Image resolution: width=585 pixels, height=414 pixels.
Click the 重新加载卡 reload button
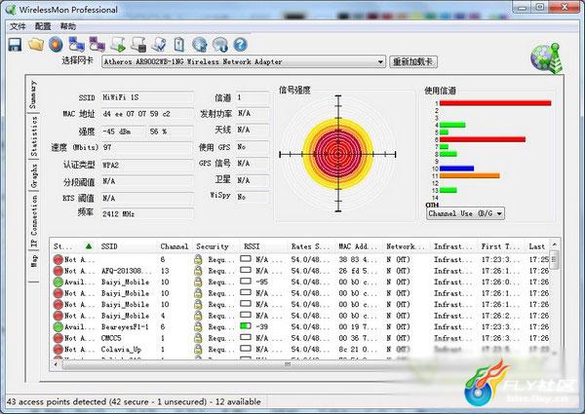pyautogui.click(x=413, y=61)
